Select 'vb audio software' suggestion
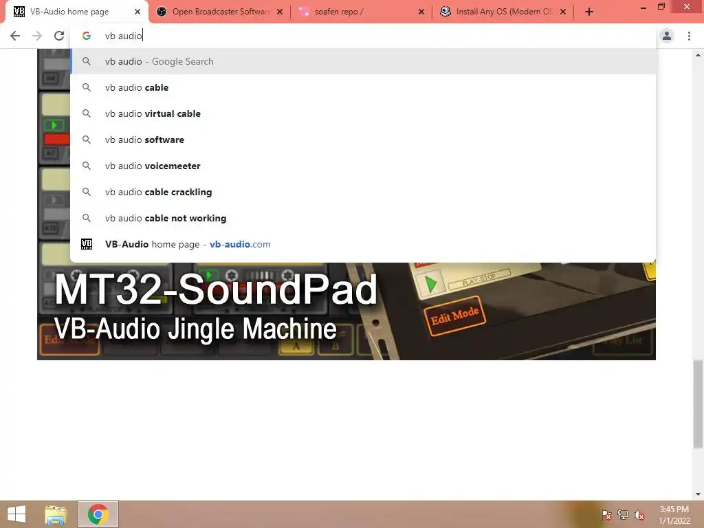704x528 pixels. point(363,140)
